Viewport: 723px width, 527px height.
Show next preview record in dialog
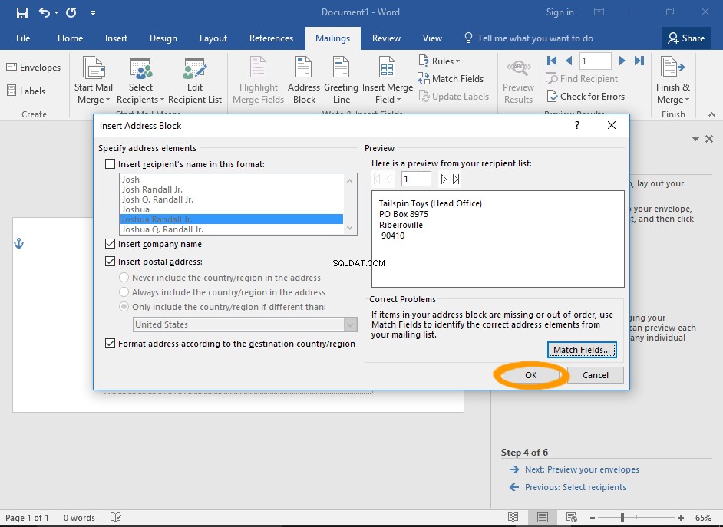443,180
